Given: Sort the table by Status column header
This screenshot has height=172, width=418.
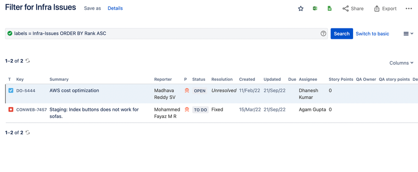Looking at the screenshot, I should (199, 79).
